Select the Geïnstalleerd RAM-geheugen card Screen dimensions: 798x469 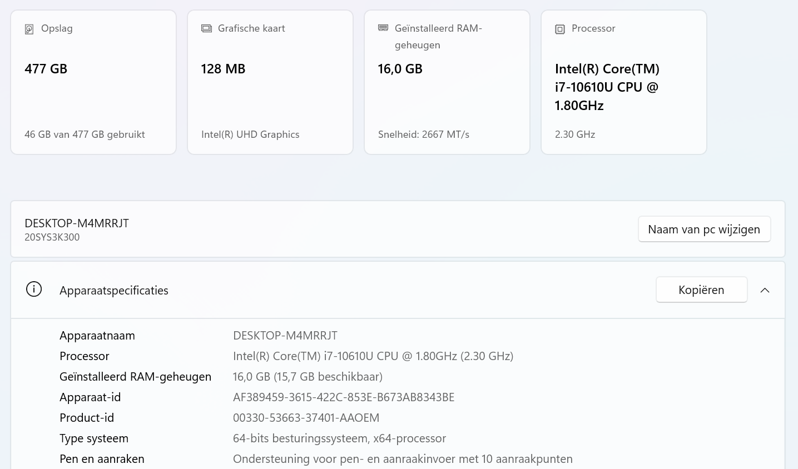coord(447,82)
